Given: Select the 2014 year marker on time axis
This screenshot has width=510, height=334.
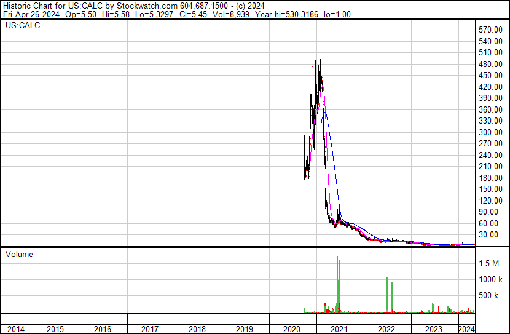Looking at the screenshot, I should click(x=16, y=329).
